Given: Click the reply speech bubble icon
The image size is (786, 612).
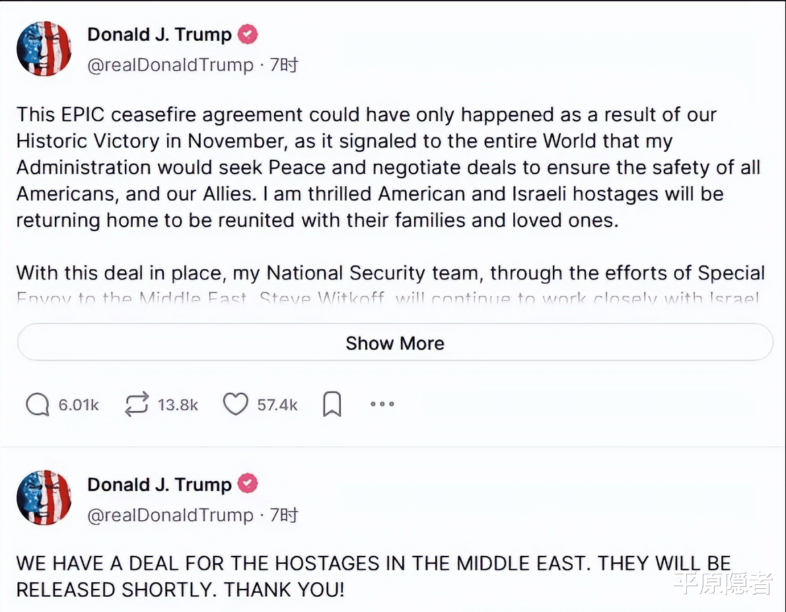Looking at the screenshot, I should [38, 405].
